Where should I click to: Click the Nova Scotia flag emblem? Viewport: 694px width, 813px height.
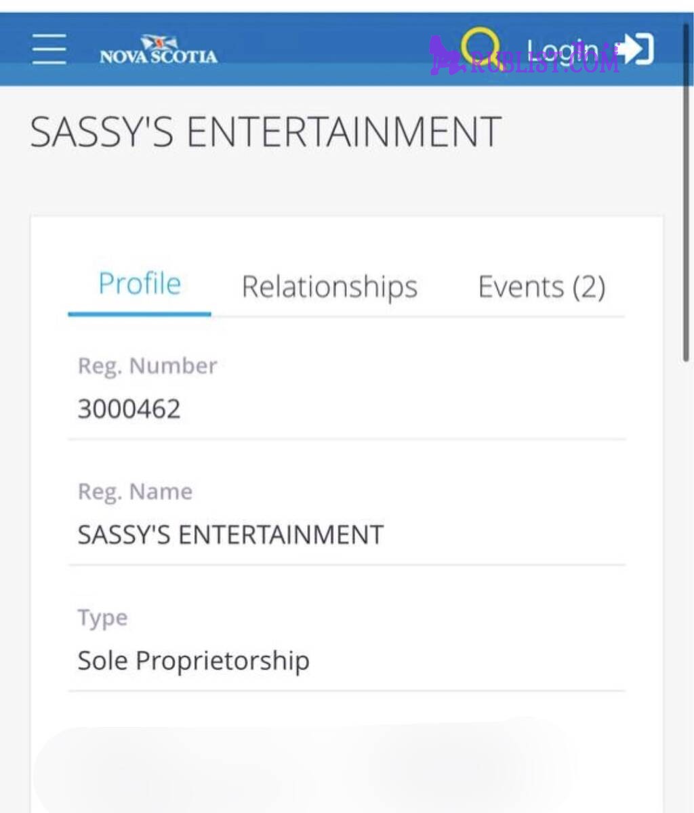(x=159, y=42)
